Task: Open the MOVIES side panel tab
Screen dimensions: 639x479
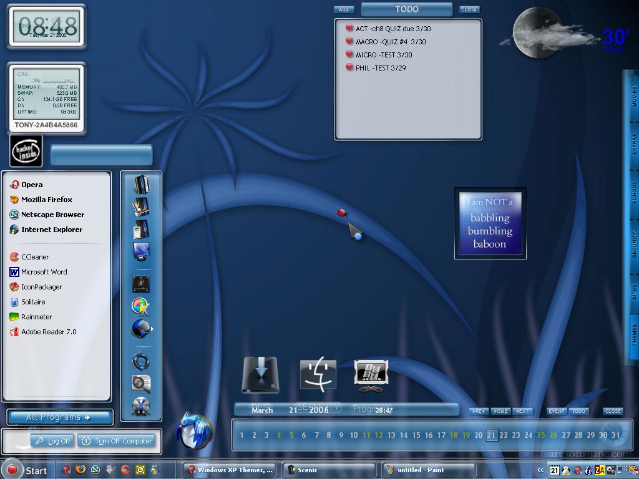Action: tap(634, 96)
